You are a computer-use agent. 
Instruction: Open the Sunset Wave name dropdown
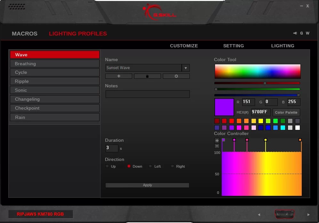[186, 68]
